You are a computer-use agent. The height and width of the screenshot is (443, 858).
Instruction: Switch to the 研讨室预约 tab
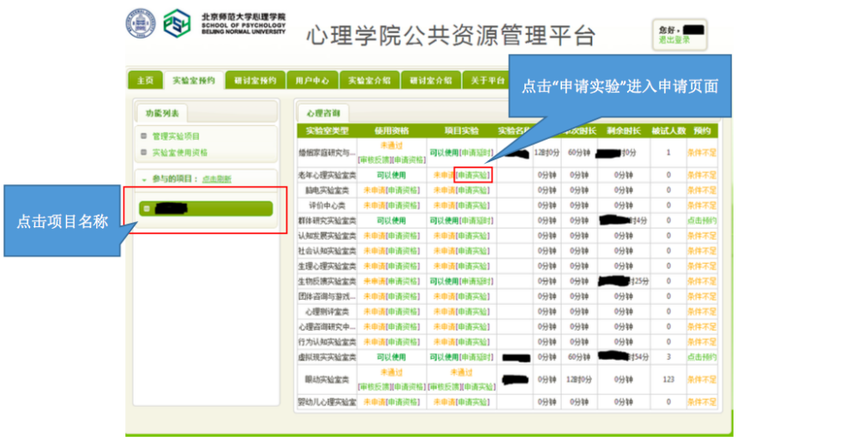(x=255, y=80)
